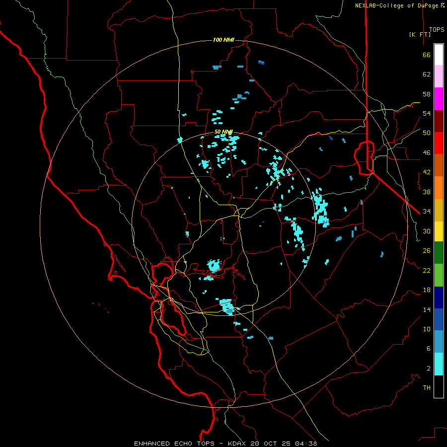Click the gold 38 kft legend swatch
The height and width of the screenshot is (447, 447).
click(x=439, y=210)
